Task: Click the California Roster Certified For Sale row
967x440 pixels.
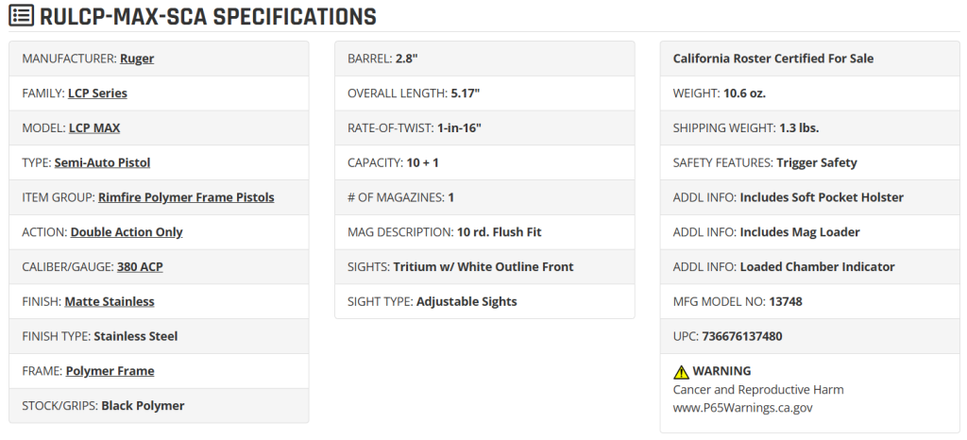Action: coord(809,59)
